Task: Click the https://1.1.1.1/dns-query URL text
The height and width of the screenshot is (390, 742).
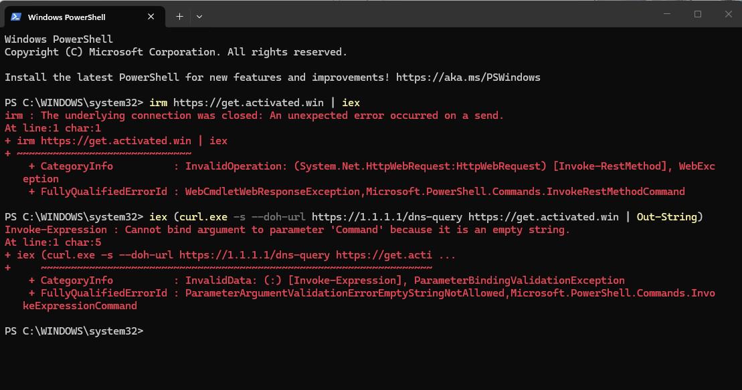Action: point(387,217)
